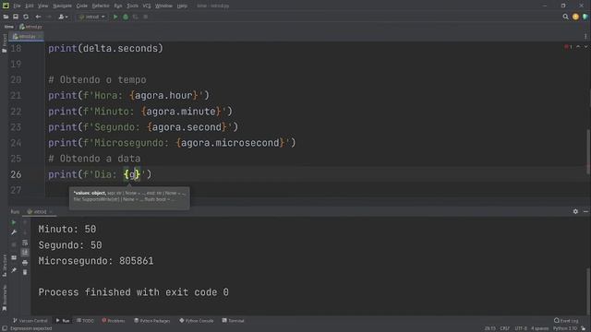The image size is (591, 332).
Task: Click the vertical scrollbar of the editor
Action: [x=588, y=150]
